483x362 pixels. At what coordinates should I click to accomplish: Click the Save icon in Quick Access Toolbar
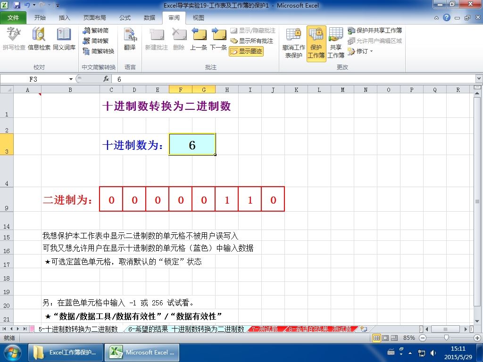pyautogui.click(x=17, y=5)
